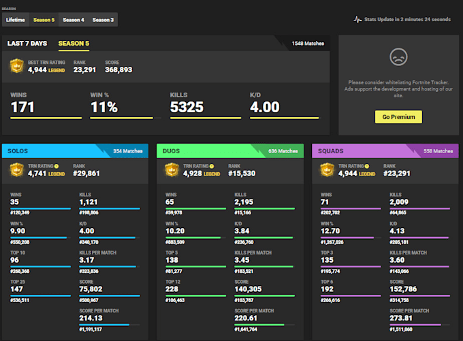Click the Solos win % value 9.90
Viewport: 463px width, 341px height.
18,231
